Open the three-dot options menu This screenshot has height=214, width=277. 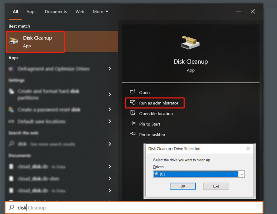239,11
